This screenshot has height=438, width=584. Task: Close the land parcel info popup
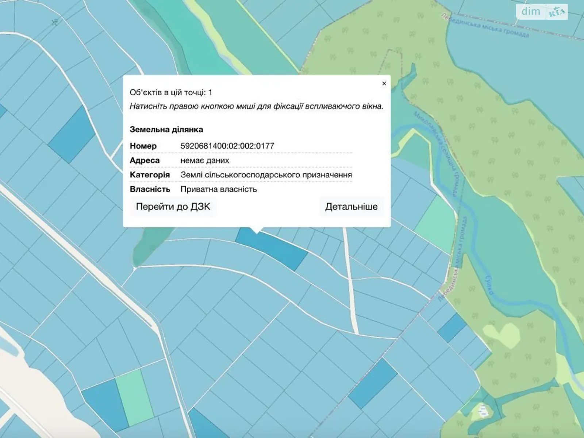(384, 84)
